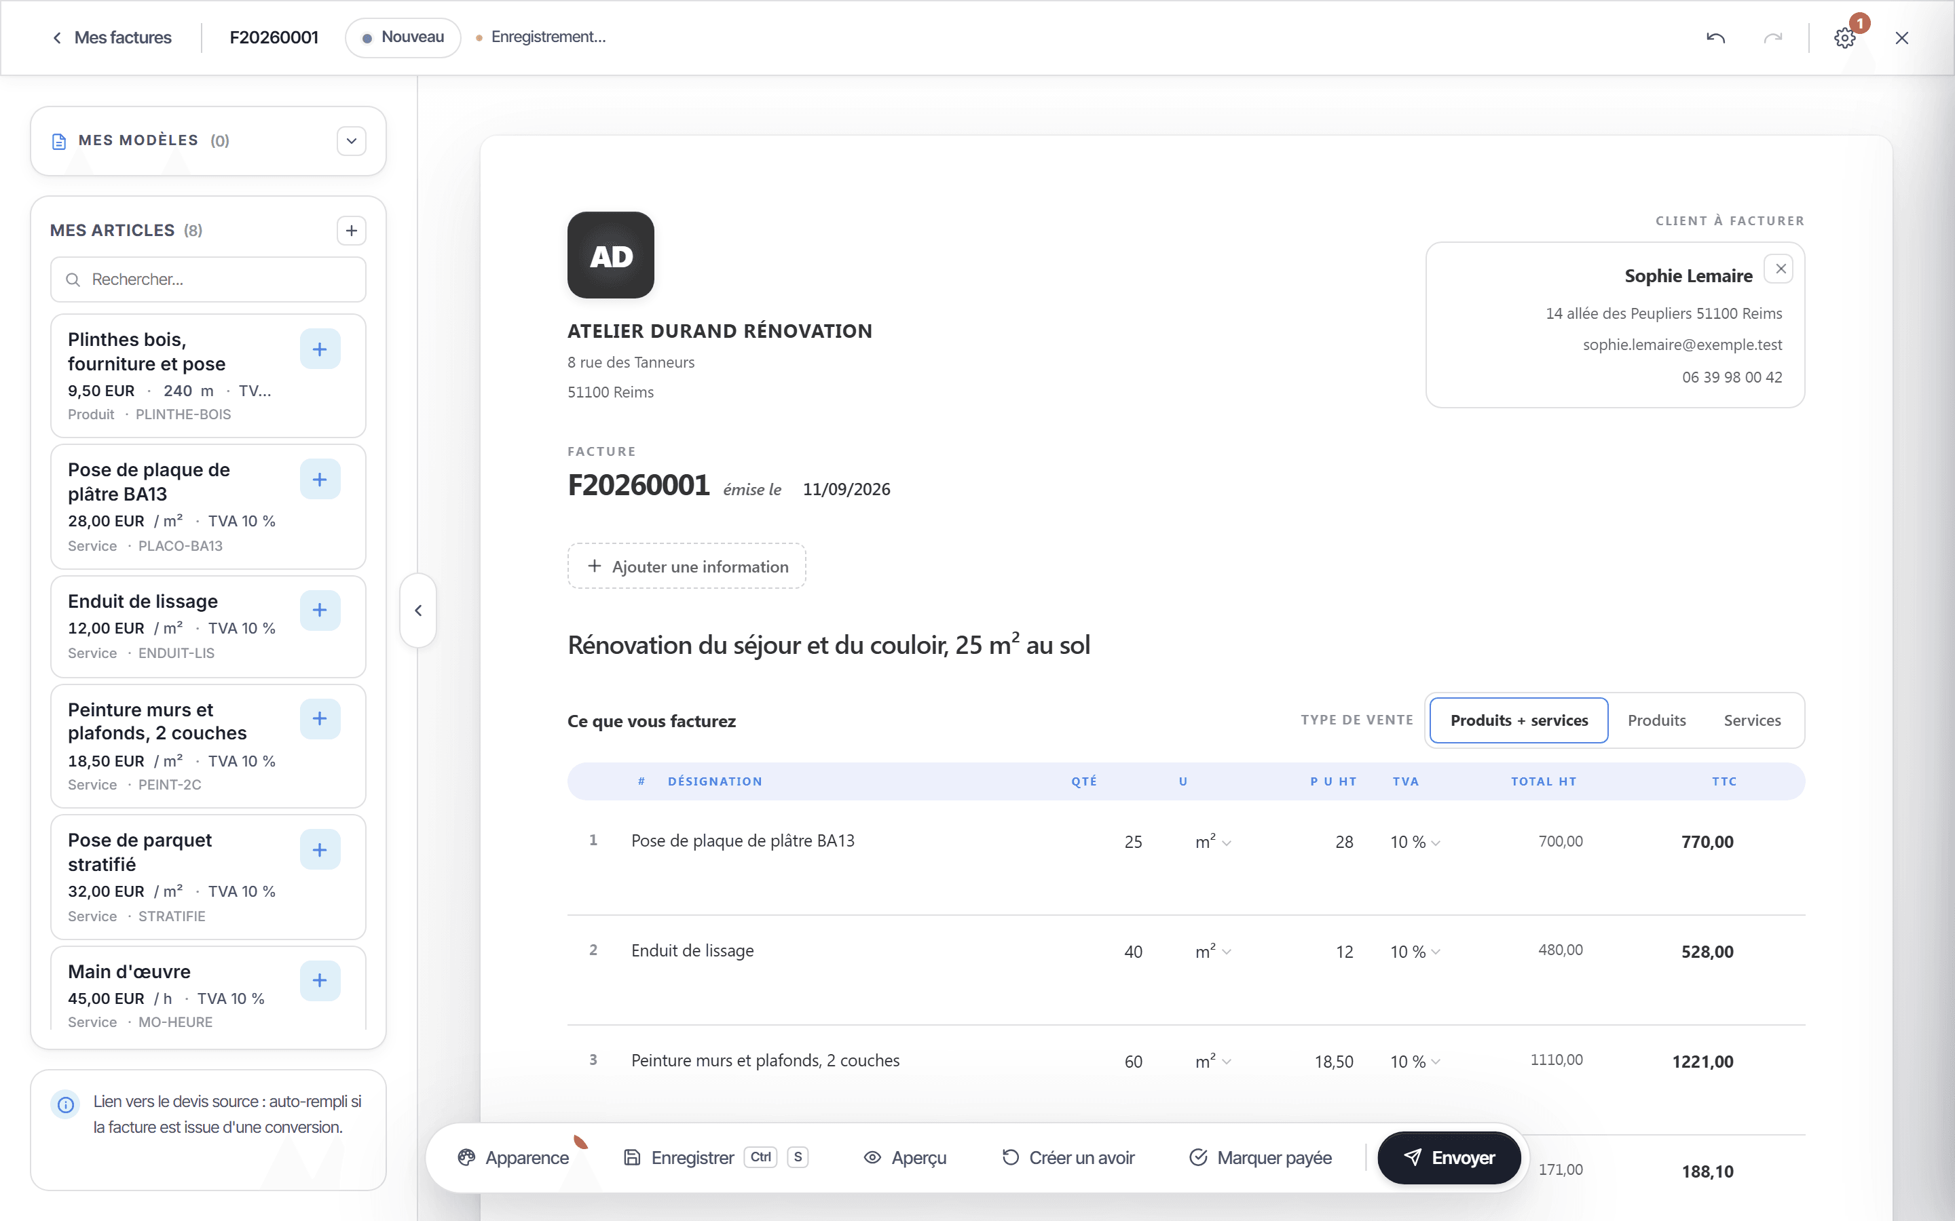This screenshot has width=1955, height=1221.
Task: Click the Rechercher articles search field
Action: [x=208, y=279]
